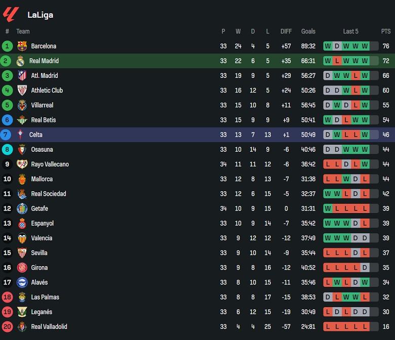Click the Villarreal club crest
Viewport: 395px width, 340px height.
pos(22,105)
